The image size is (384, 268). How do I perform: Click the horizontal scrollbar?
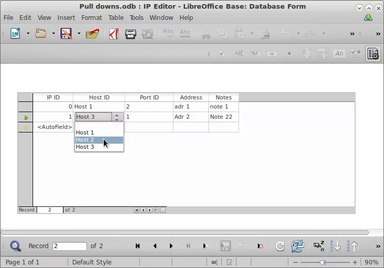pos(185,232)
